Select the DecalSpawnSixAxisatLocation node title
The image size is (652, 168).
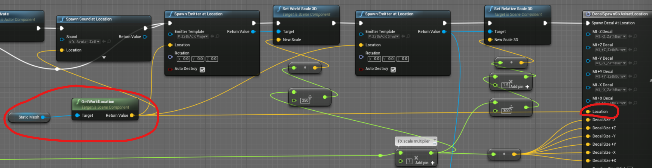pyautogui.click(x=619, y=14)
